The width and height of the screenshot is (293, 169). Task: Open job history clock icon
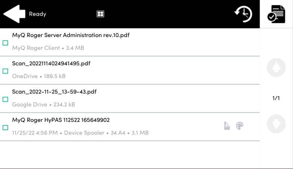pos(243,14)
